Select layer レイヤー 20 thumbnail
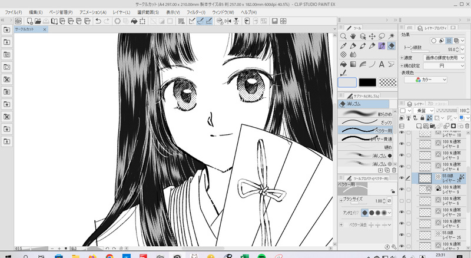The image size is (471, 258). [x=424, y=212]
